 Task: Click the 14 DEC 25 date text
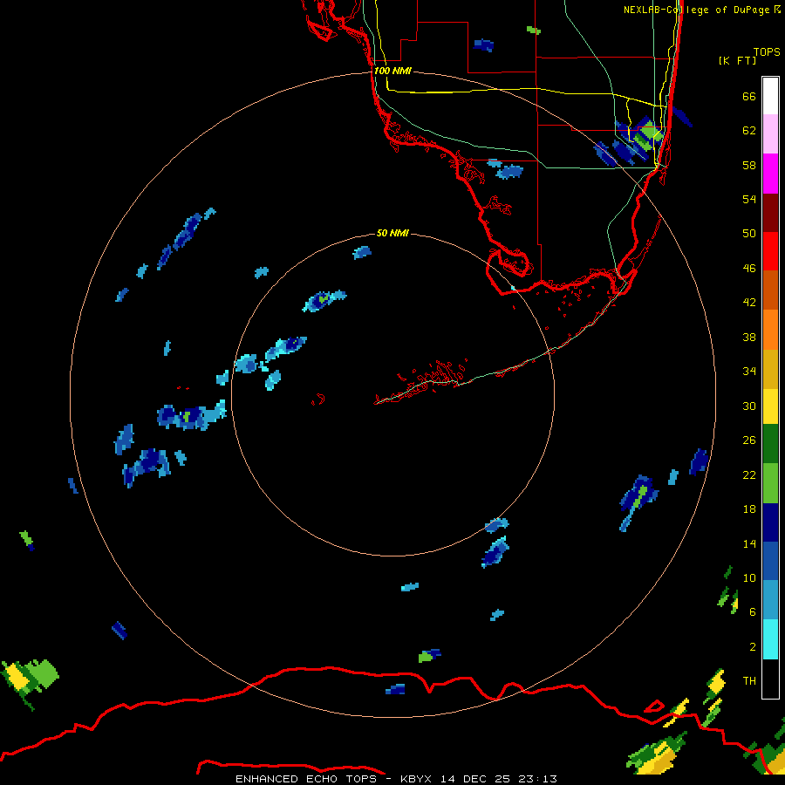click(475, 779)
